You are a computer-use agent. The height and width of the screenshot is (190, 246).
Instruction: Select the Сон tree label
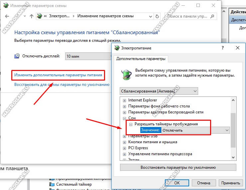pyautogui.click(x=132, y=118)
